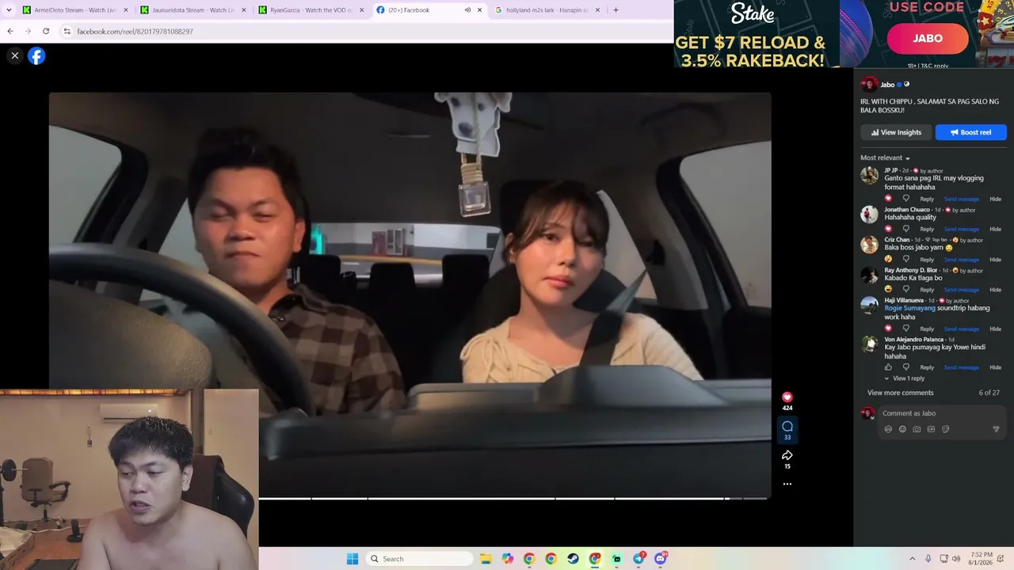The width and height of the screenshot is (1014, 570).
Task: Reply to JP JP's comment
Action: pyautogui.click(x=927, y=199)
